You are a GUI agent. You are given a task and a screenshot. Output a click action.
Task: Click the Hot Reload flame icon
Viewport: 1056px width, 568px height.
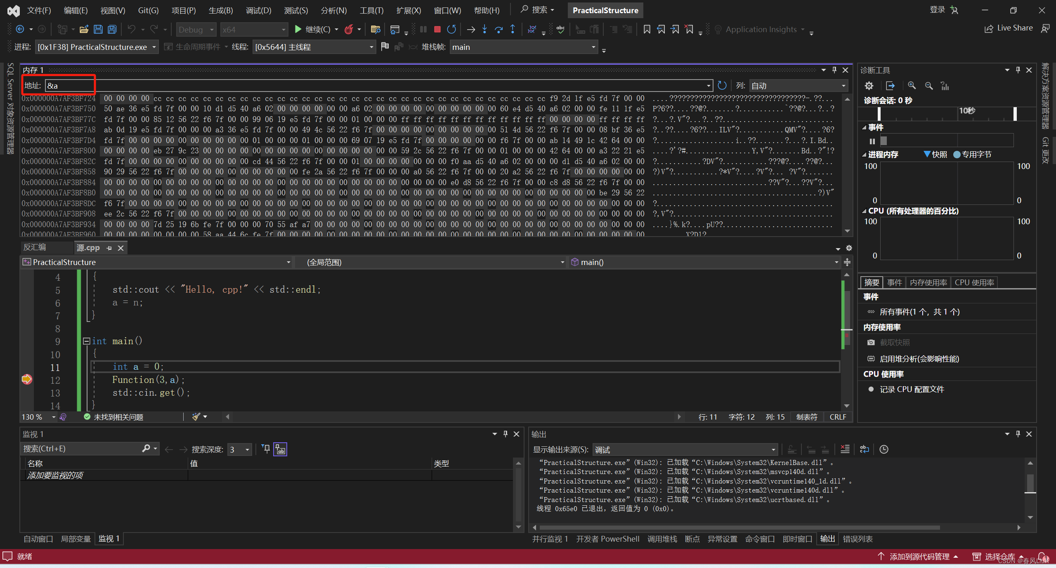pyautogui.click(x=349, y=29)
